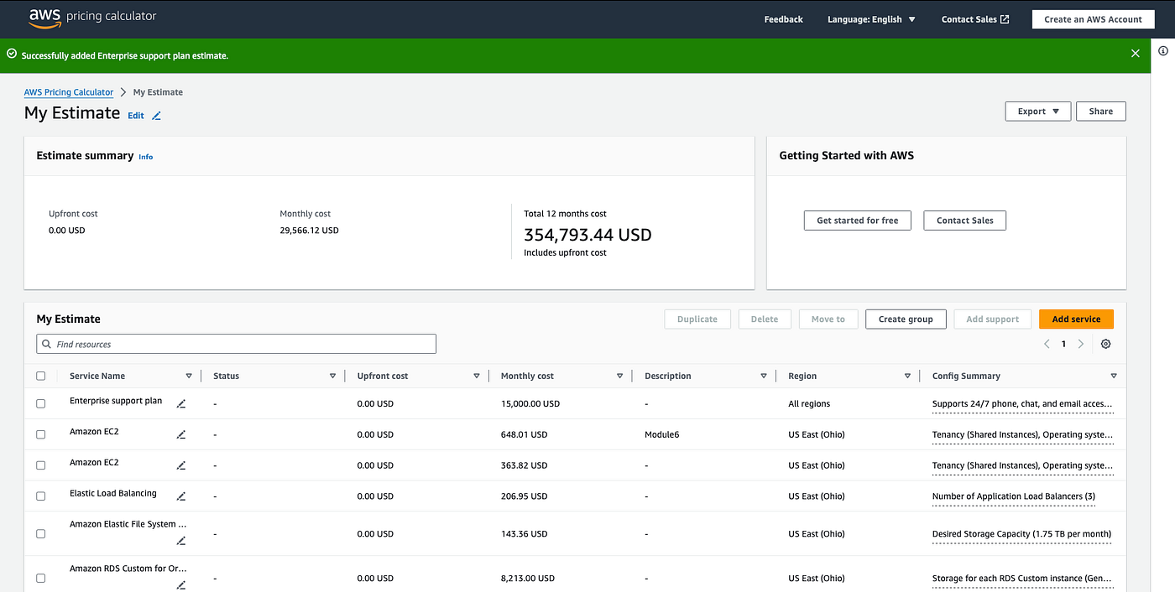Image resolution: width=1175 pixels, height=592 pixels.
Task: Select the Amazon EC2 Module6 row checkbox
Action: pyautogui.click(x=41, y=434)
